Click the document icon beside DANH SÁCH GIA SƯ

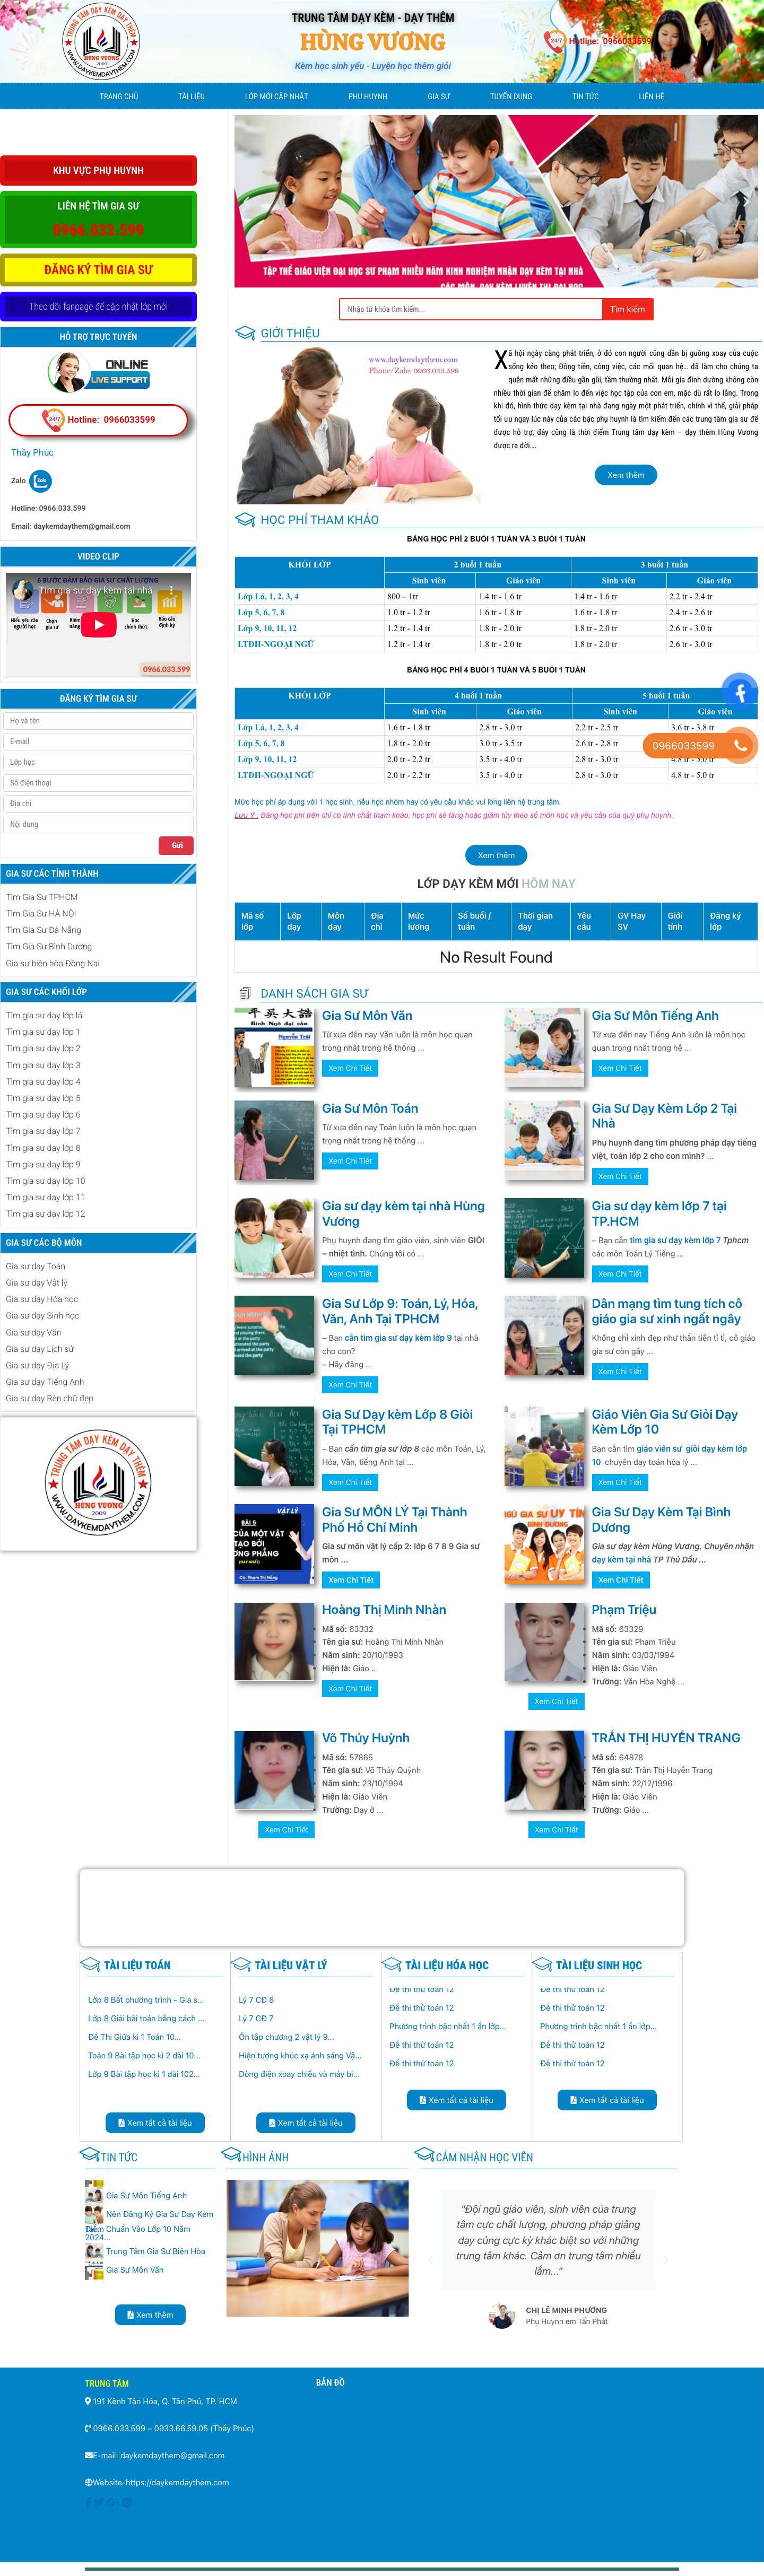tap(245, 993)
